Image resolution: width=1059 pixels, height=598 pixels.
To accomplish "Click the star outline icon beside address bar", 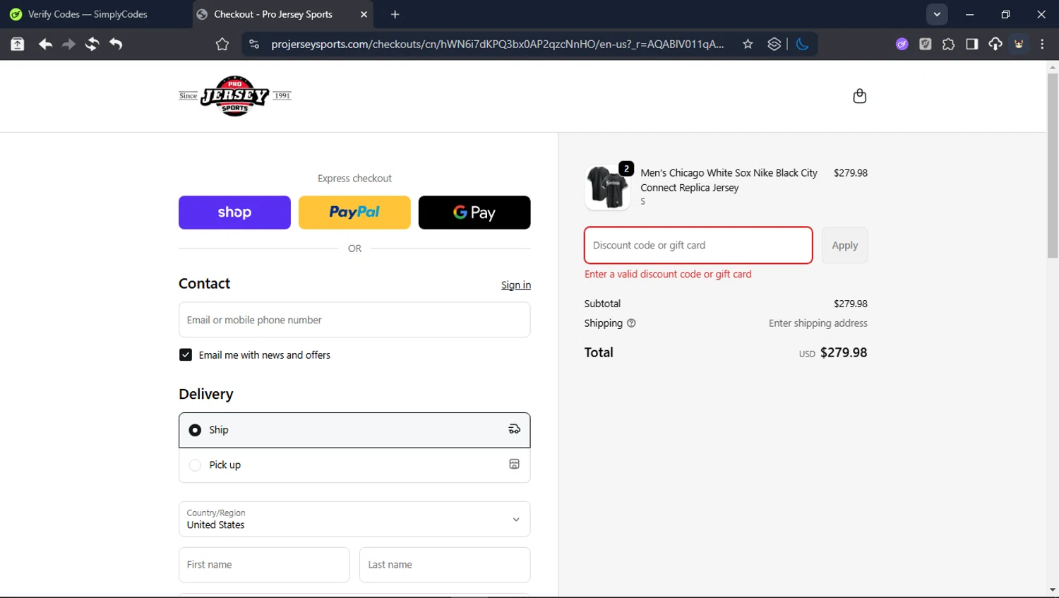I will (222, 44).
